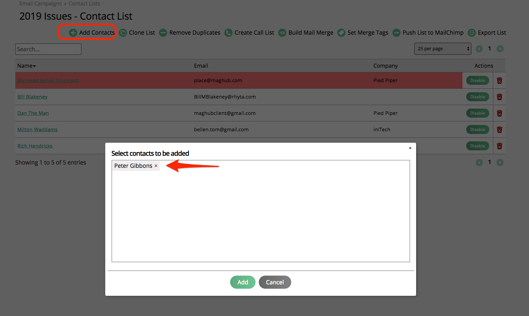Sort contacts by Name column
The image size is (529, 316).
(x=26, y=65)
